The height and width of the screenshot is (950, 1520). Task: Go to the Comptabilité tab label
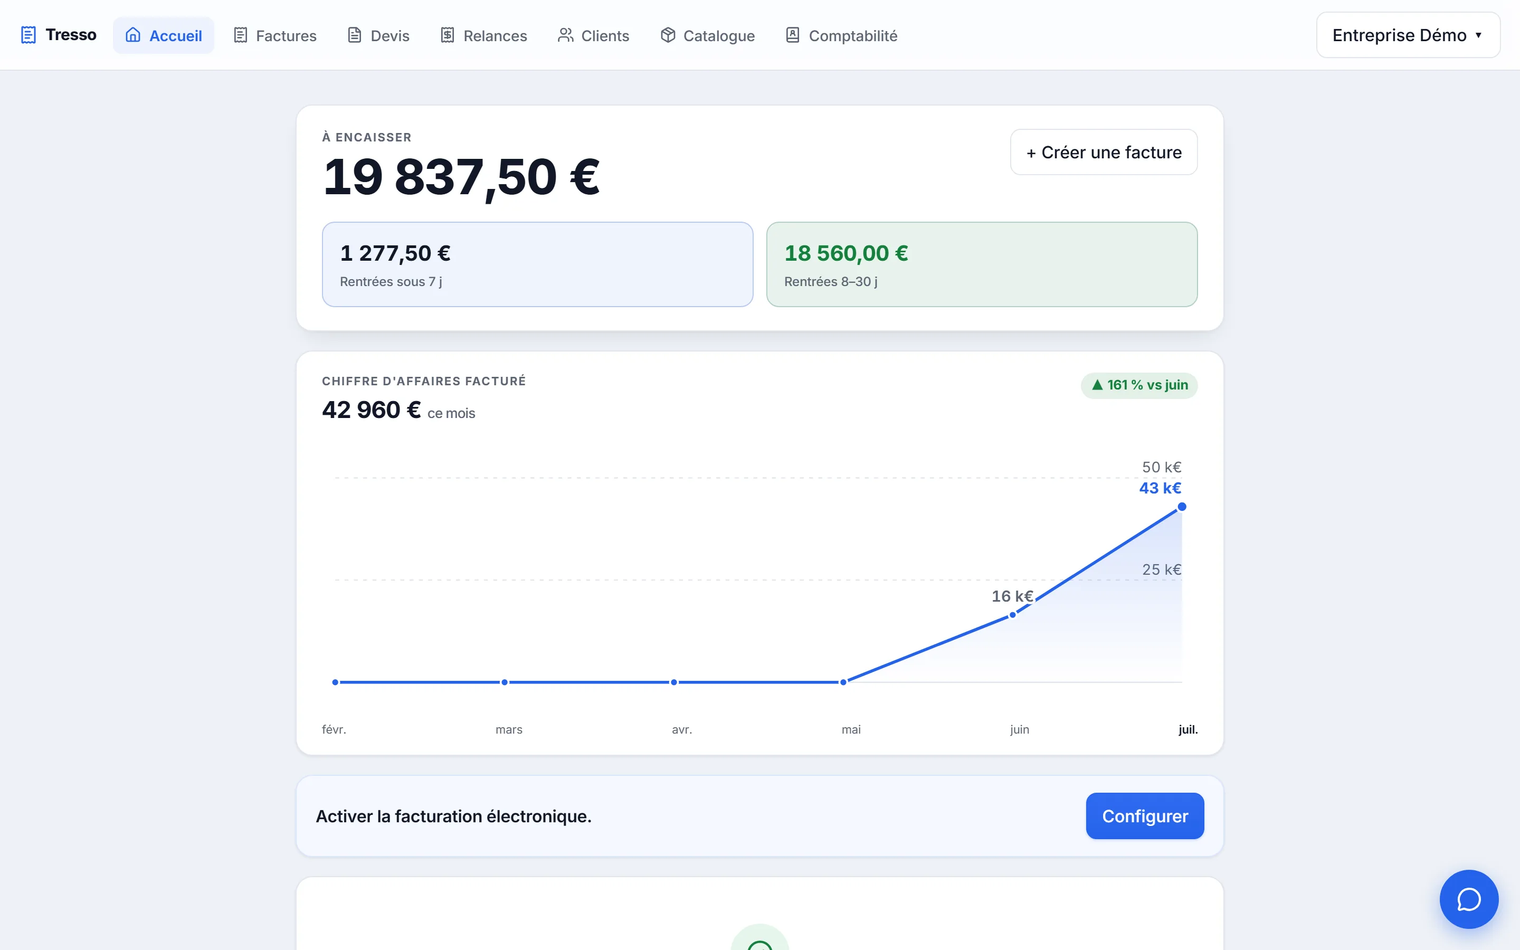[x=852, y=36]
